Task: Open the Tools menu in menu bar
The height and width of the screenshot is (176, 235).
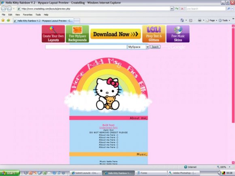Action: coord(38,15)
